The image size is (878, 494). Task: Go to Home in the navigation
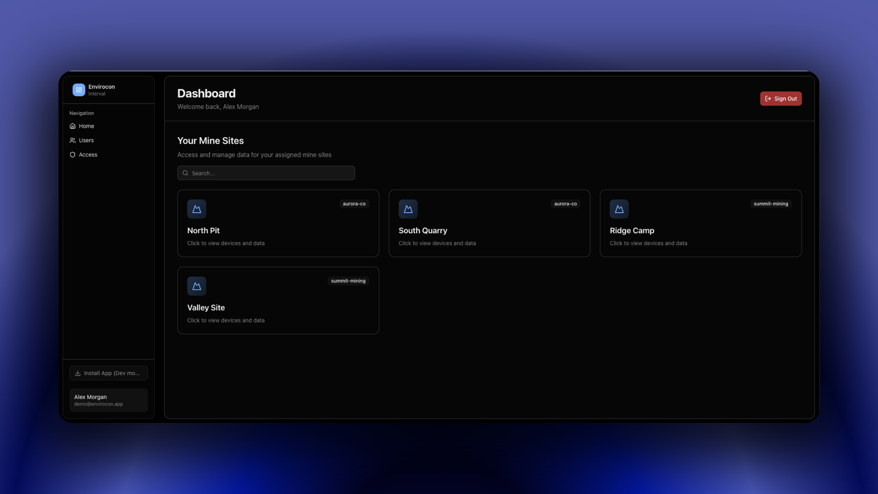[109, 126]
